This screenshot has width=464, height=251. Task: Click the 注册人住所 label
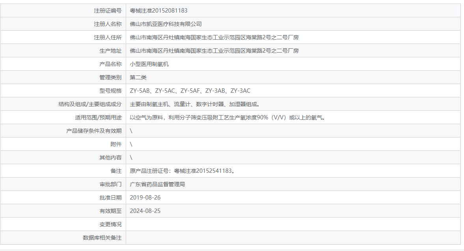pos(108,37)
